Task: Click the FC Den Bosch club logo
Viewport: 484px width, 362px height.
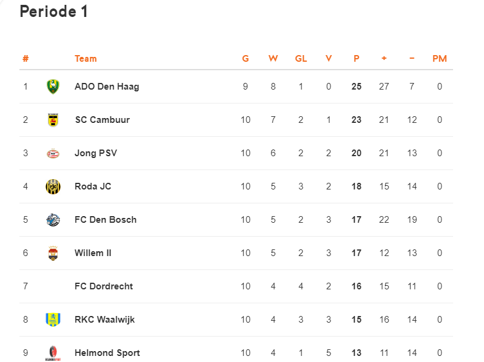Action: (53, 220)
